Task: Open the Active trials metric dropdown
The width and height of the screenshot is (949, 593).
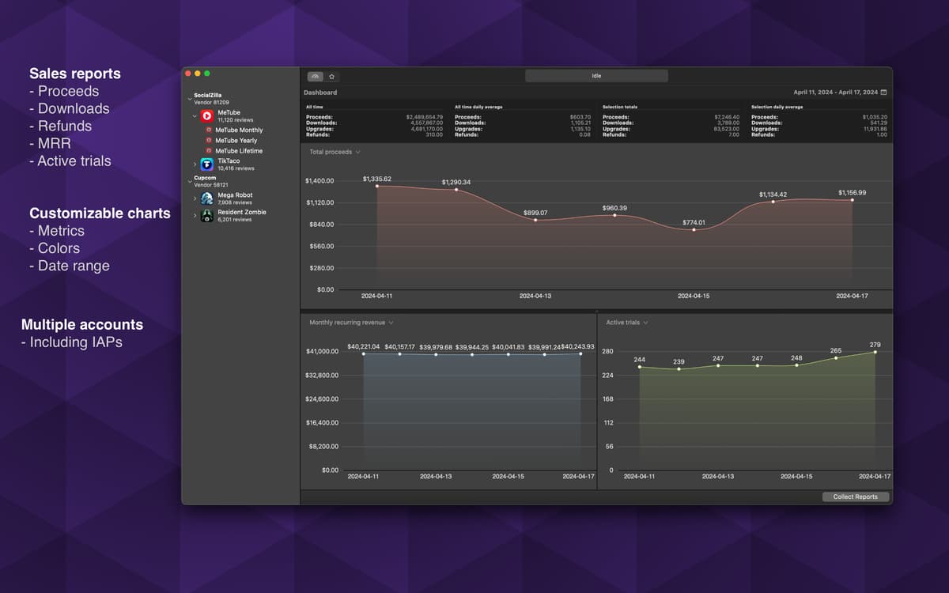Action: (x=626, y=323)
